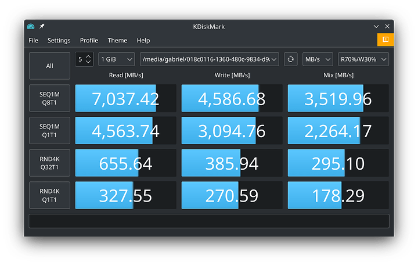Click the KDiskMark app icon in title bar
Screen dimensions: 418x265
point(31,26)
